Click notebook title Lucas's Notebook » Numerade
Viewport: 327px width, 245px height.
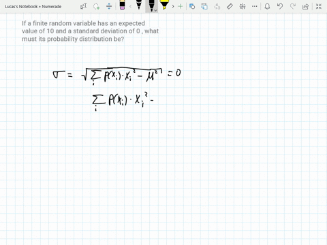pos(33,7)
